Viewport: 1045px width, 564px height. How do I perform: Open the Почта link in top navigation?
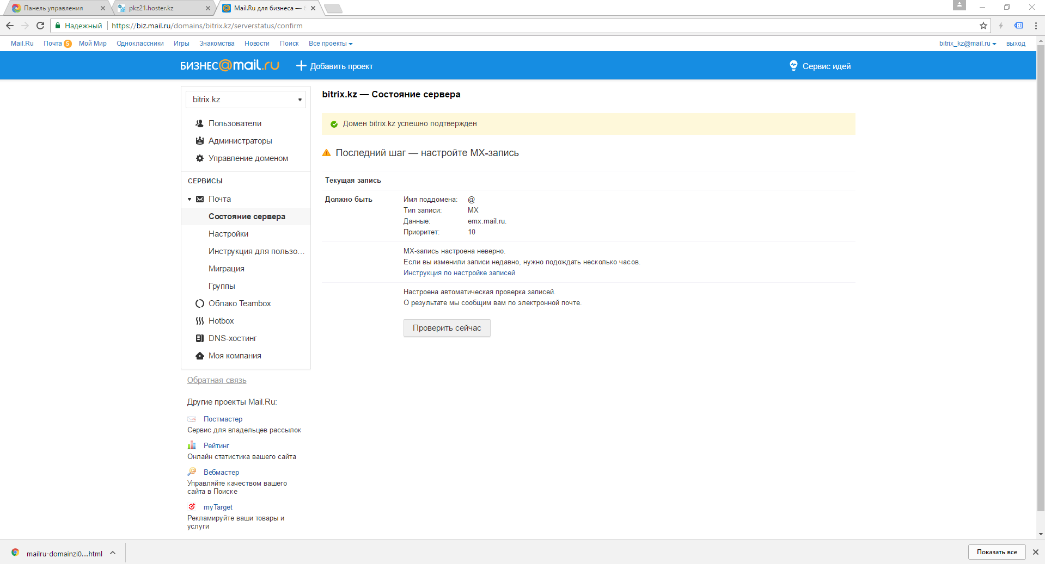[53, 44]
